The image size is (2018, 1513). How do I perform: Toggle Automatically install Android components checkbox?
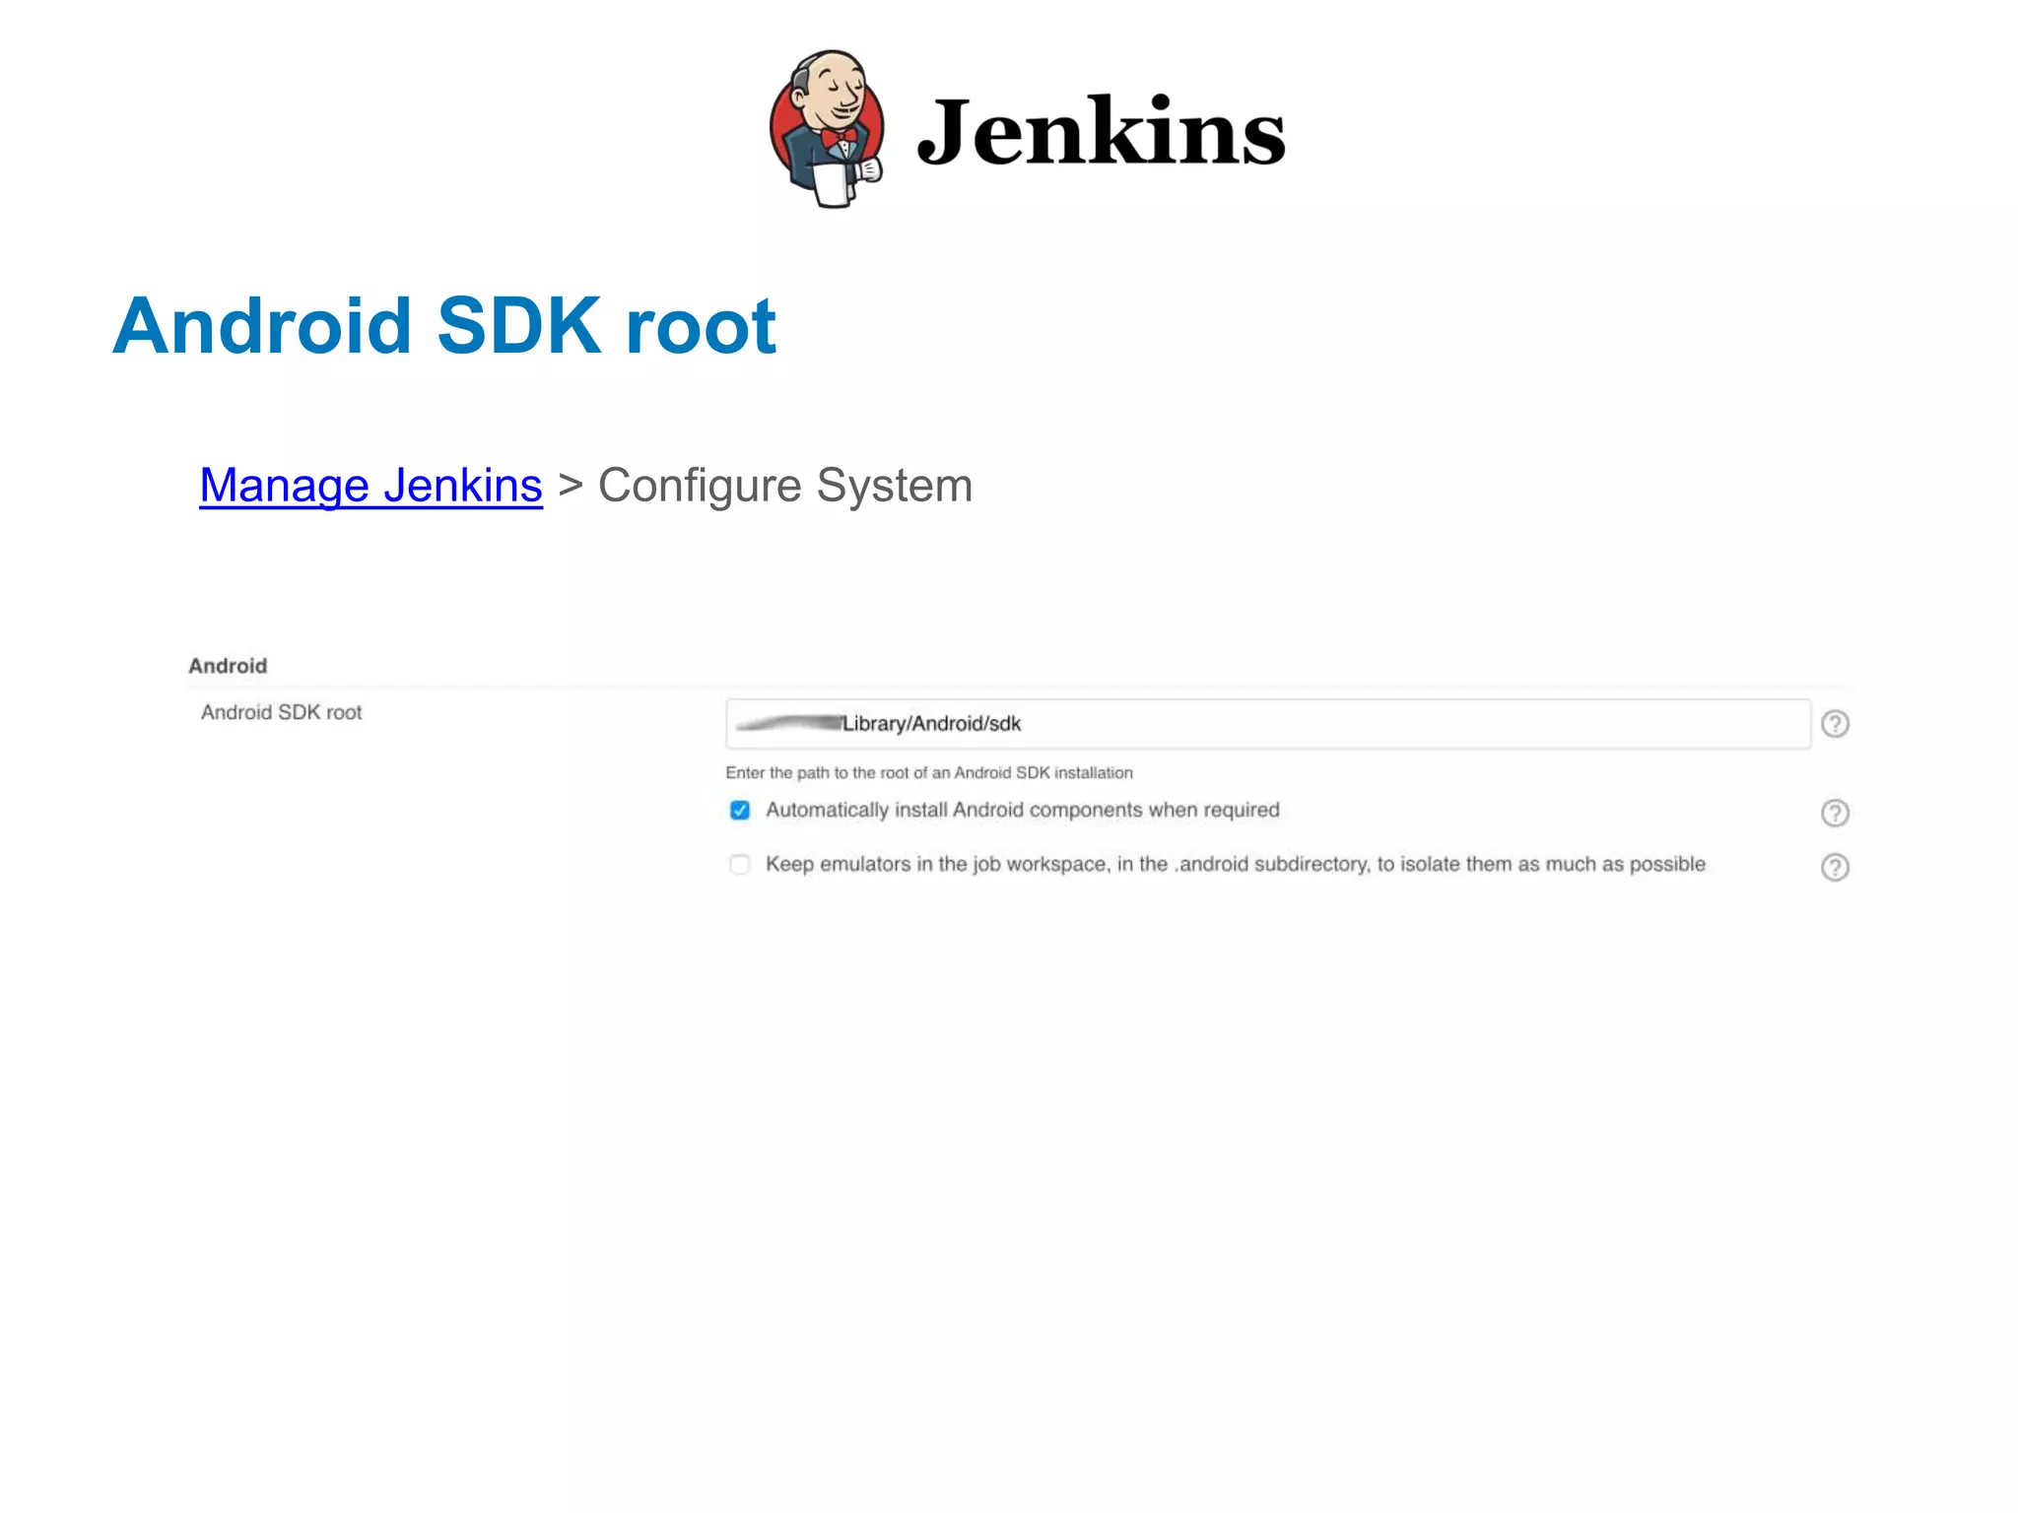point(740,810)
